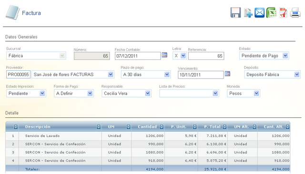Screen dimensions: 305x174
Task: Click the Totales label in footer row
Action: pyautogui.click(x=32, y=169)
